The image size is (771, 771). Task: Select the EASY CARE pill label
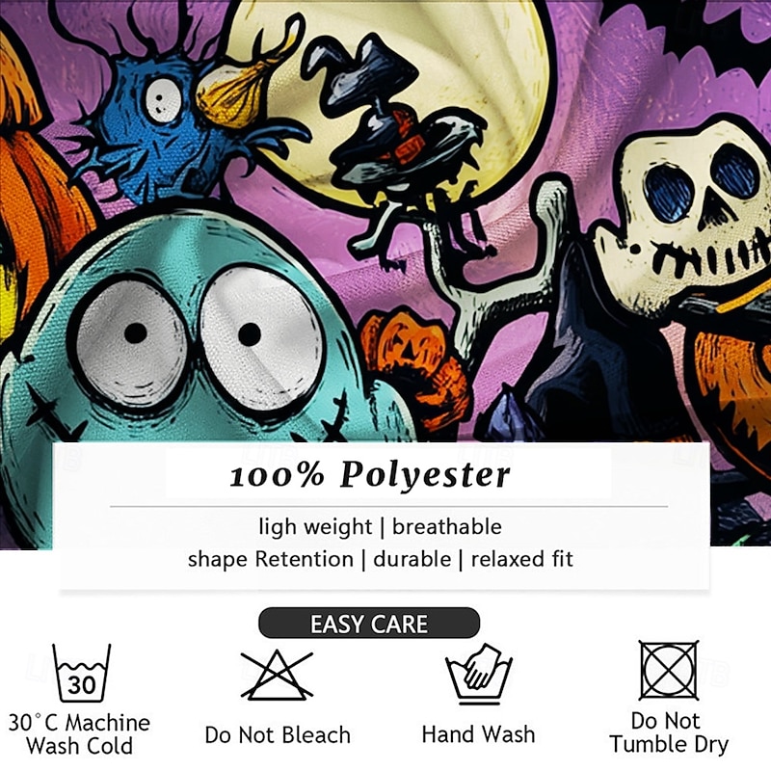(x=369, y=623)
